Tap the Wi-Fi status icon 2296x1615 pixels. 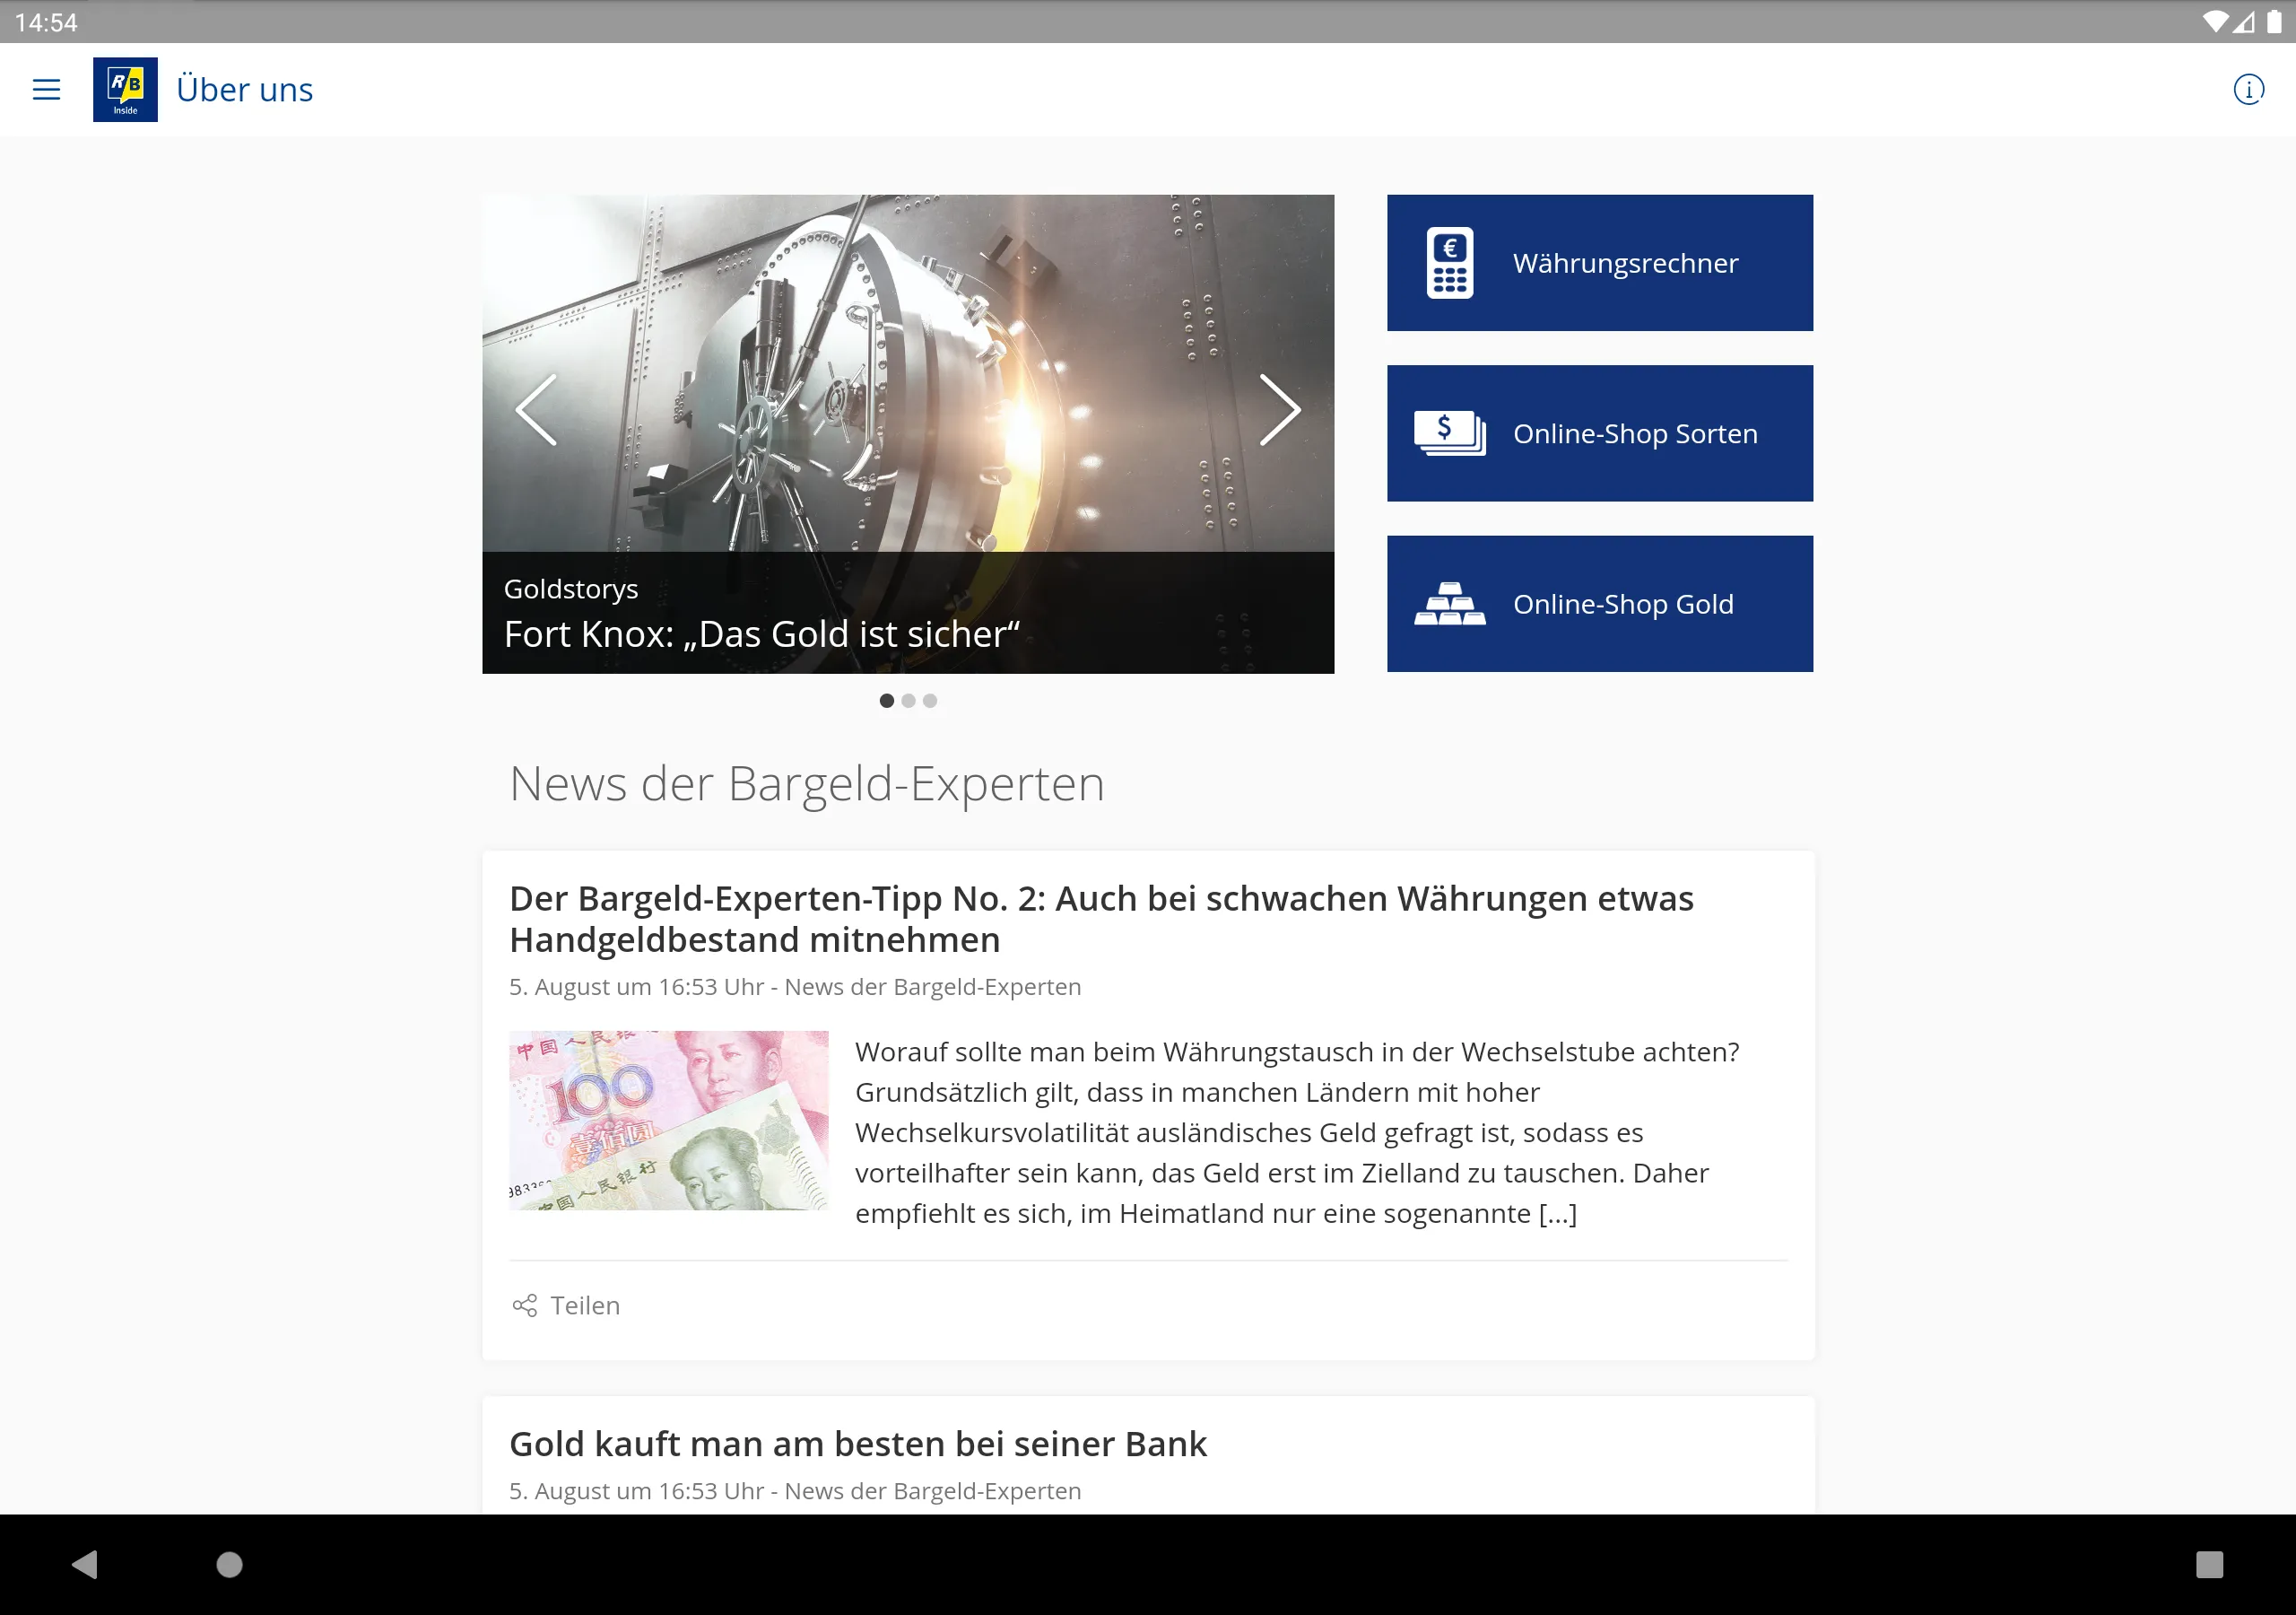point(2215,21)
